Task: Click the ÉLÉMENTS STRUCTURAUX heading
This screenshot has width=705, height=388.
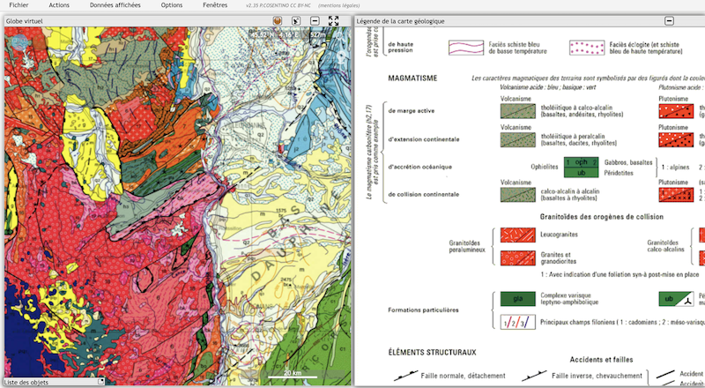Action: [432, 353]
